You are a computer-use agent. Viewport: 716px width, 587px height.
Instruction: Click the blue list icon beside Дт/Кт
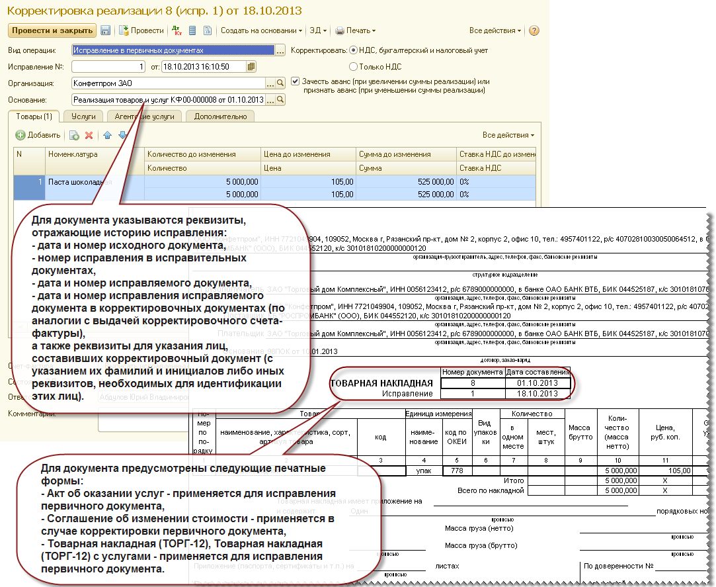pos(192,30)
